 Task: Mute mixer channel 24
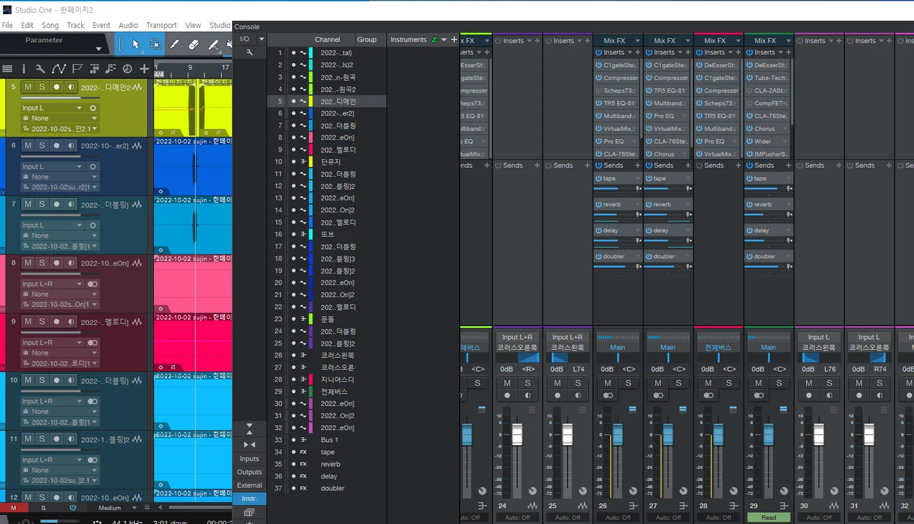tap(507, 383)
